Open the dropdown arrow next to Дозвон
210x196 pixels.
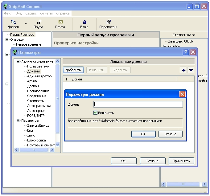(26, 24)
